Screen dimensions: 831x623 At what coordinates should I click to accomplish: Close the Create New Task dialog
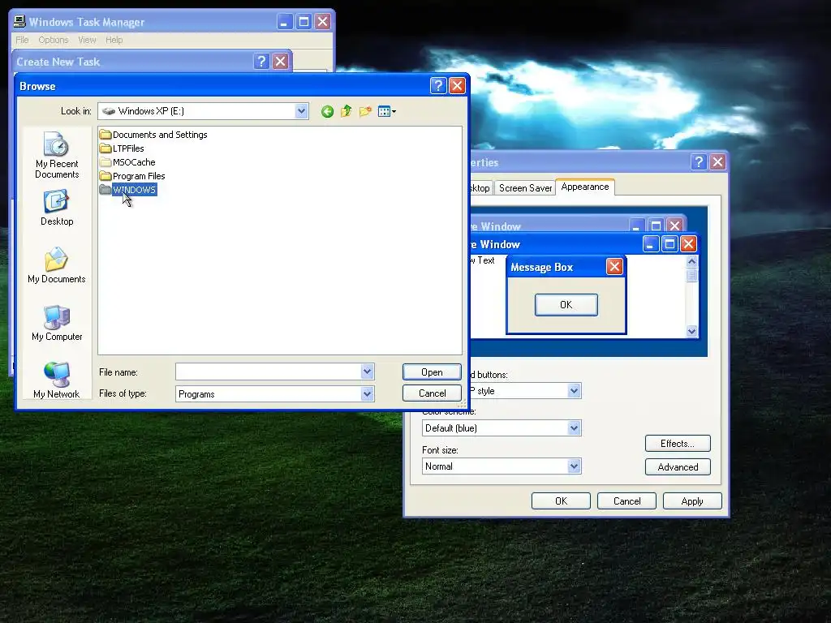pos(280,62)
